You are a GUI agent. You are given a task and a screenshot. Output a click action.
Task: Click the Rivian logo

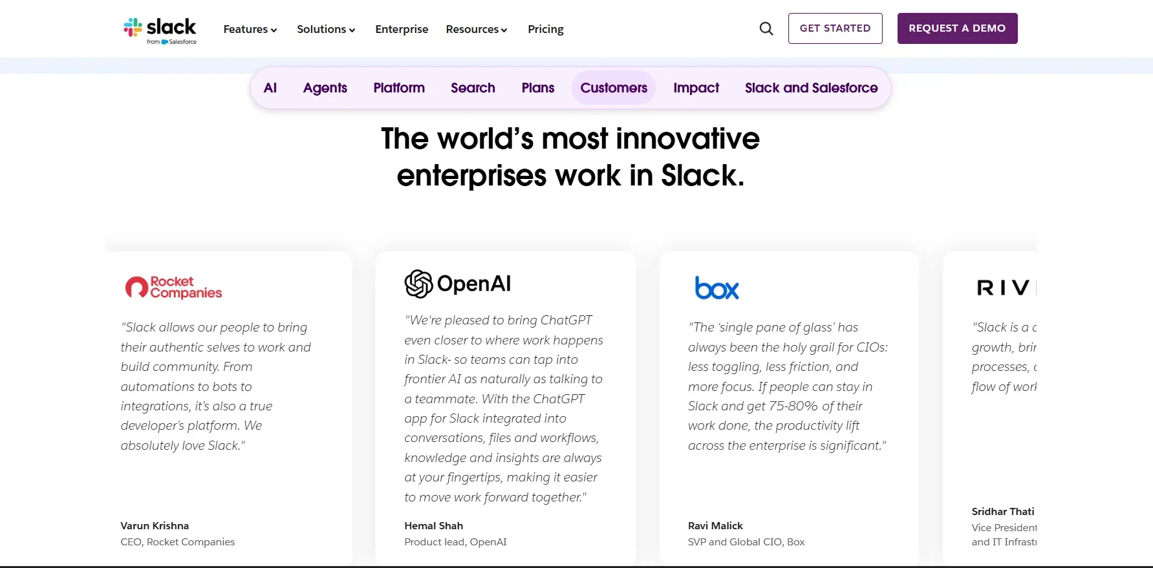(x=1002, y=288)
